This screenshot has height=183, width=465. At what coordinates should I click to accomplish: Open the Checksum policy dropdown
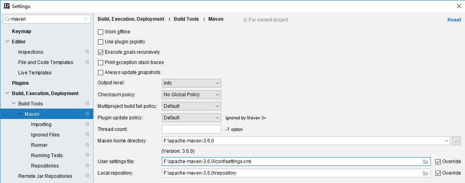click(191, 95)
